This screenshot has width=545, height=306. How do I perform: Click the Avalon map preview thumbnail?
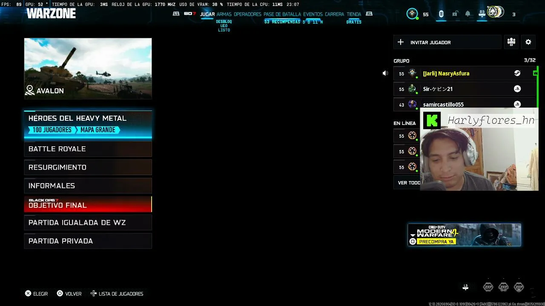coord(88,68)
